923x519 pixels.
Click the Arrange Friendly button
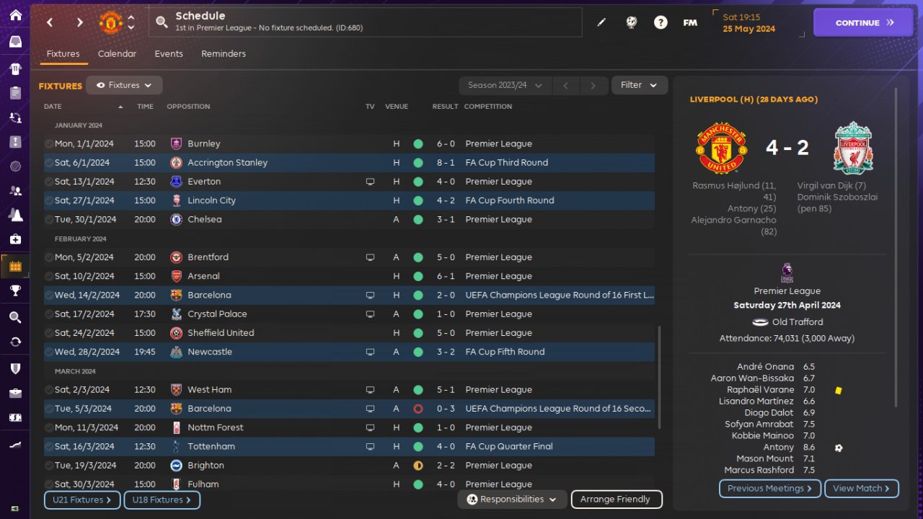[617, 499]
